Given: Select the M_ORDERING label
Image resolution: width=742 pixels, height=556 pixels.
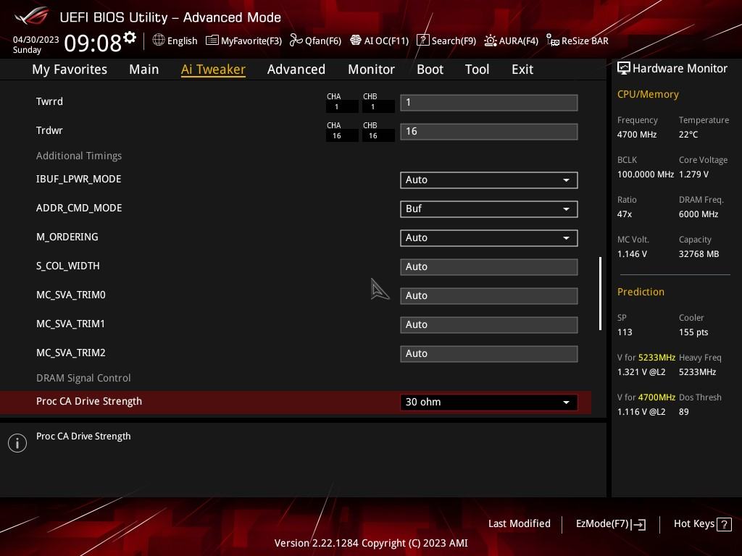Looking at the screenshot, I should [67, 237].
